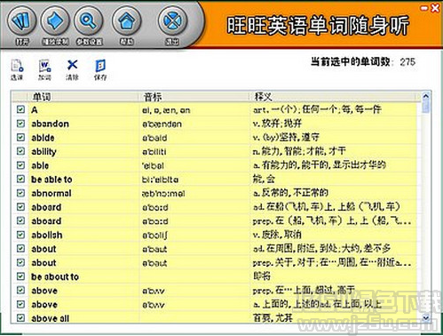Open the 播放录制 play/record round icon
The width and height of the screenshot is (443, 336).
(55, 21)
